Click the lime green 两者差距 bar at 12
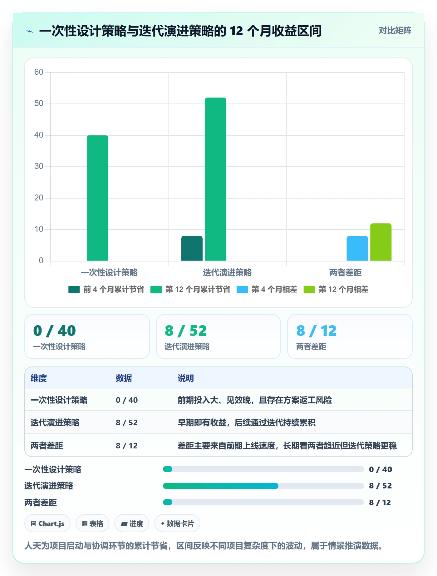This screenshot has width=437, height=576. 381,242
